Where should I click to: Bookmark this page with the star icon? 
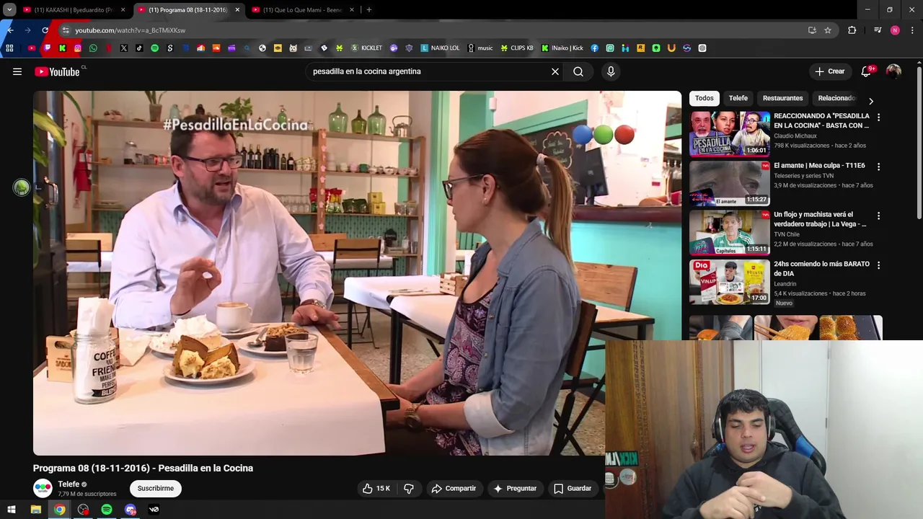point(828,30)
